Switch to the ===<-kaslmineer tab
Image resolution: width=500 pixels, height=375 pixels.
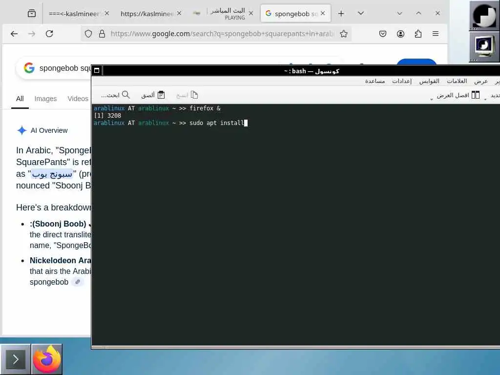[74, 14]
